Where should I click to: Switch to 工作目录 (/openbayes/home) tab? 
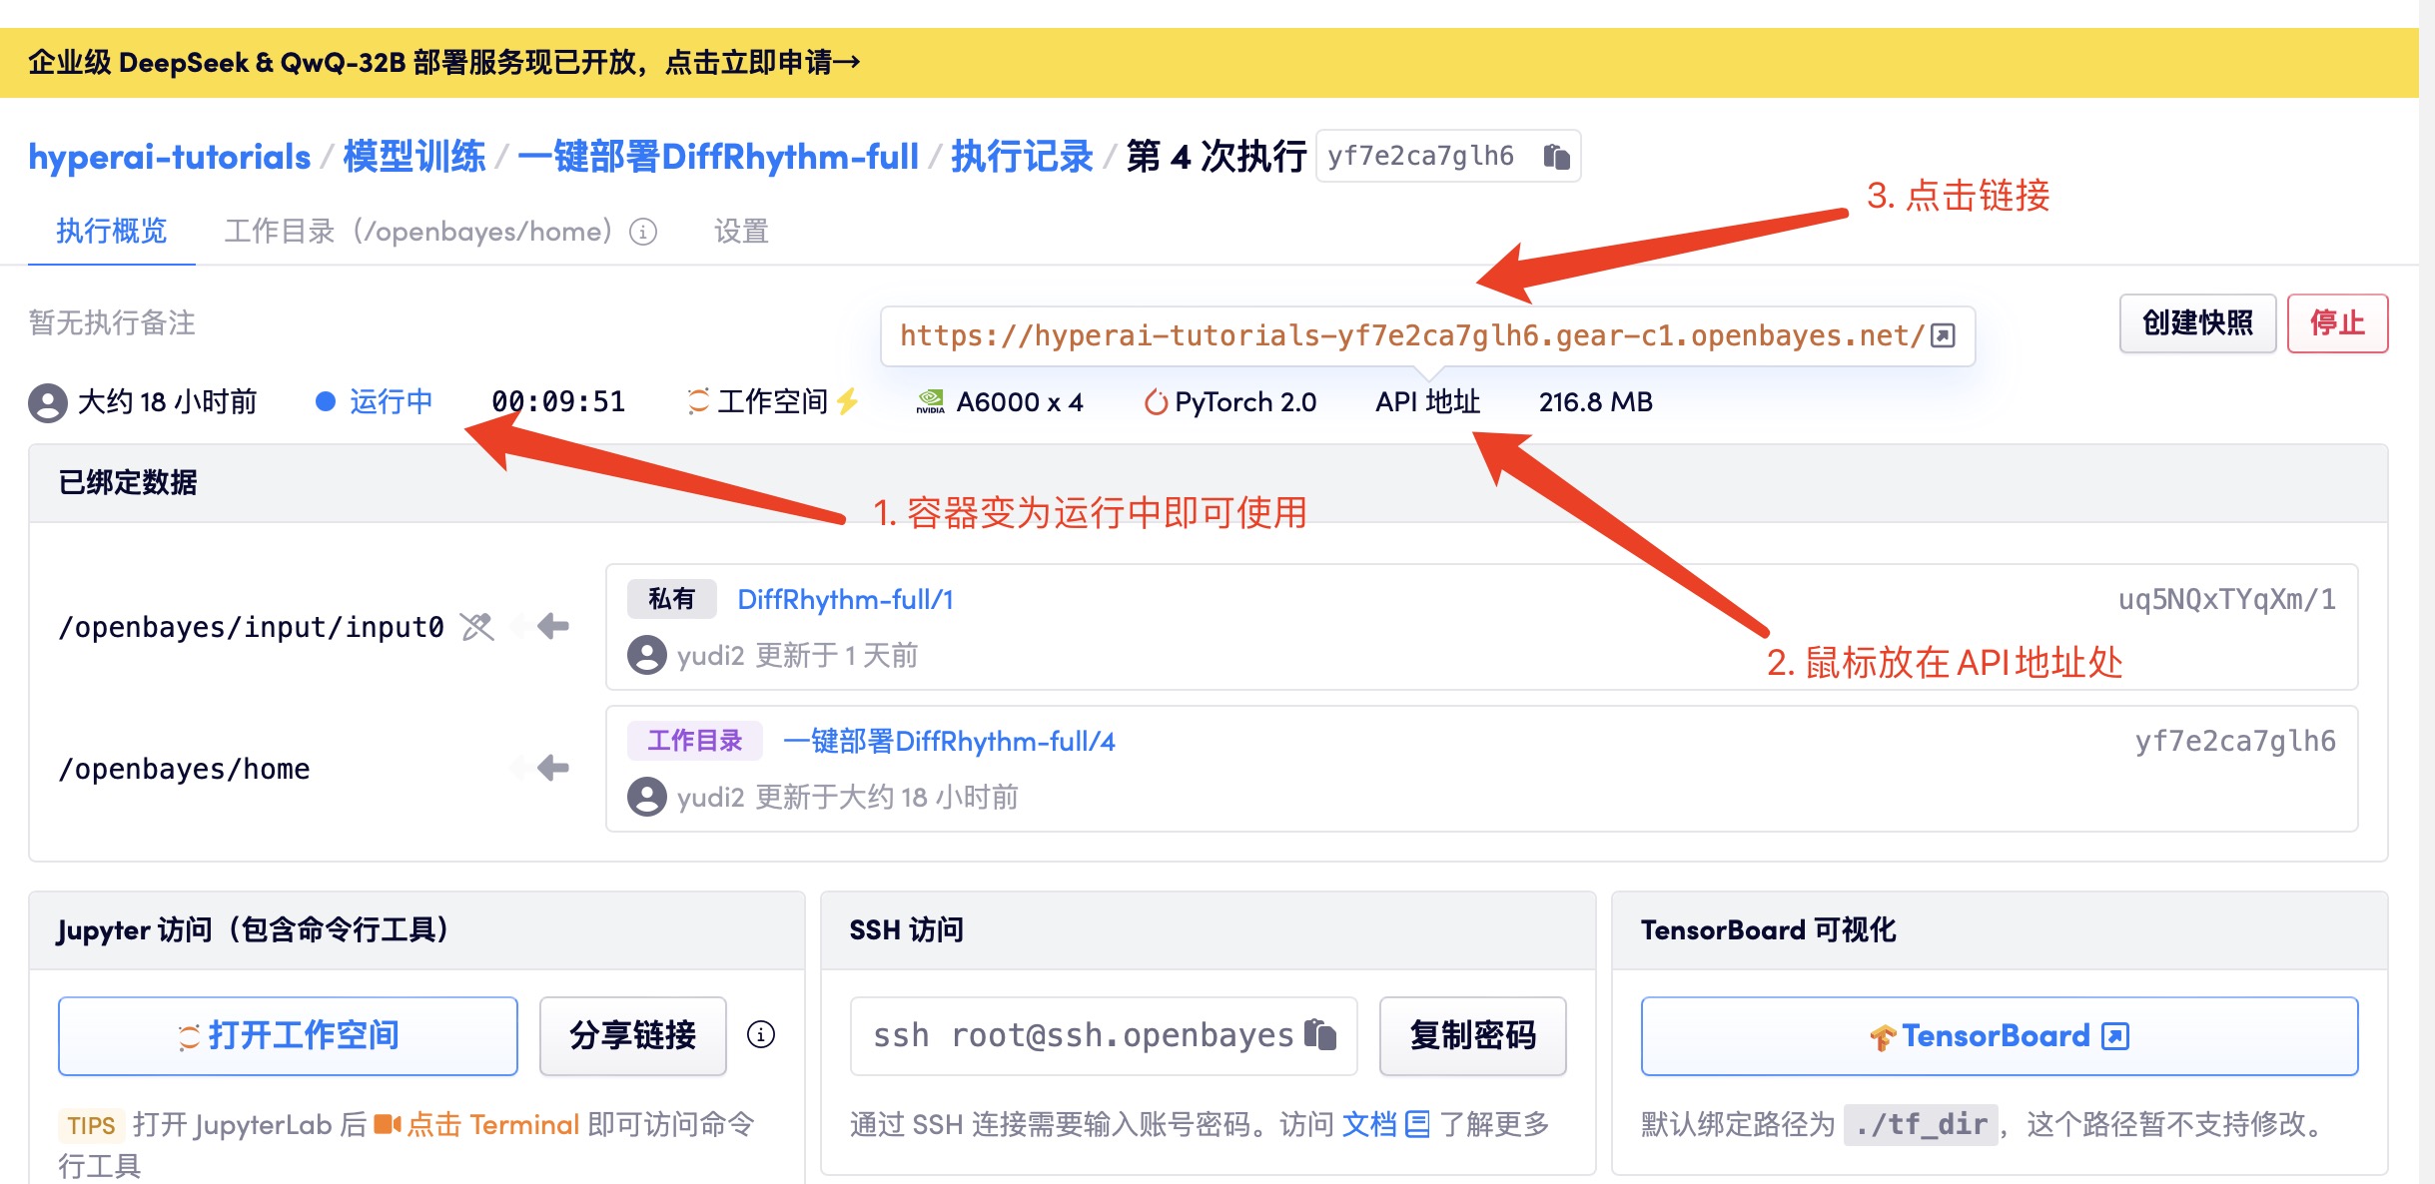417,232
